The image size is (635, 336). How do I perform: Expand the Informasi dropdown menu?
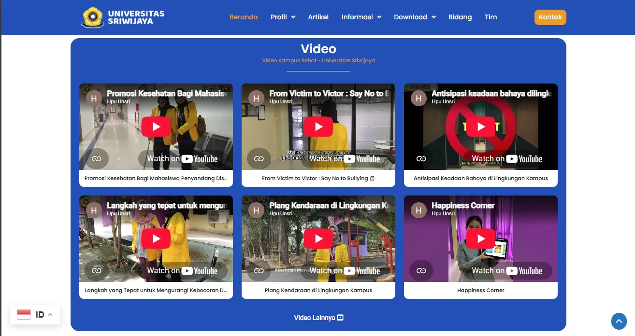coord(361,17)
